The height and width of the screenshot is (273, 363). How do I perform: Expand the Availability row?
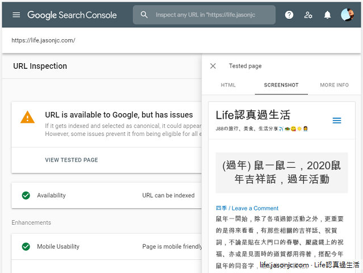pos(106,195)
